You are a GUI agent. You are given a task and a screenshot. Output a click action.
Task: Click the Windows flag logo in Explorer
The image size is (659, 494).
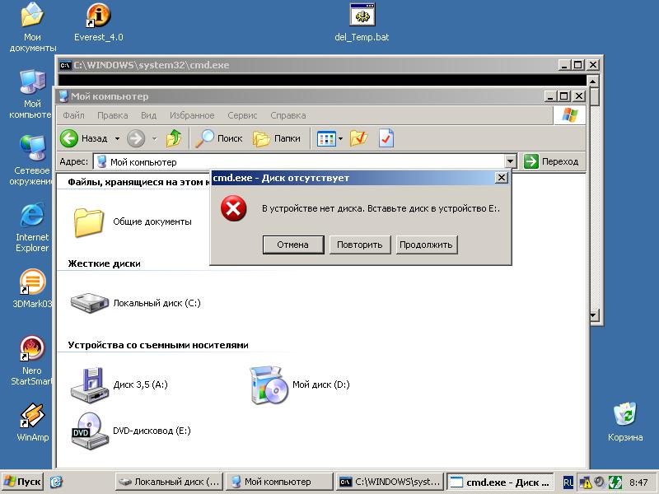pos(569,114)
